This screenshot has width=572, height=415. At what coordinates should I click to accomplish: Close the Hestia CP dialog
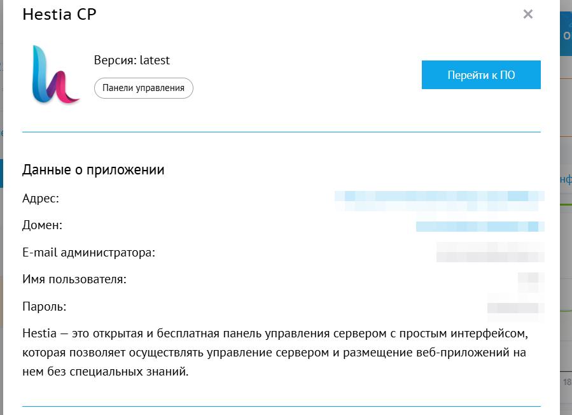527,14
